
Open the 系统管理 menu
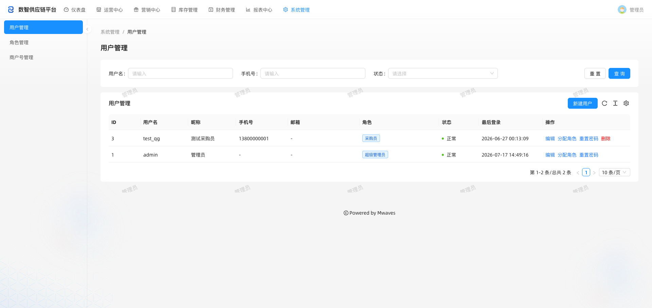point(296,10)
